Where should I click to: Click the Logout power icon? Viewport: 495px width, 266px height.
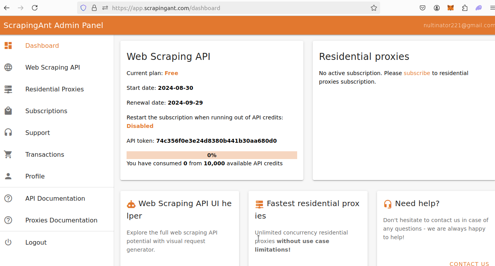[x=8, y=242]
